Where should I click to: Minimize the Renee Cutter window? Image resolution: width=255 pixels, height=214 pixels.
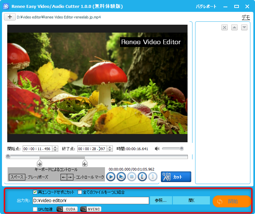[225, 7]
